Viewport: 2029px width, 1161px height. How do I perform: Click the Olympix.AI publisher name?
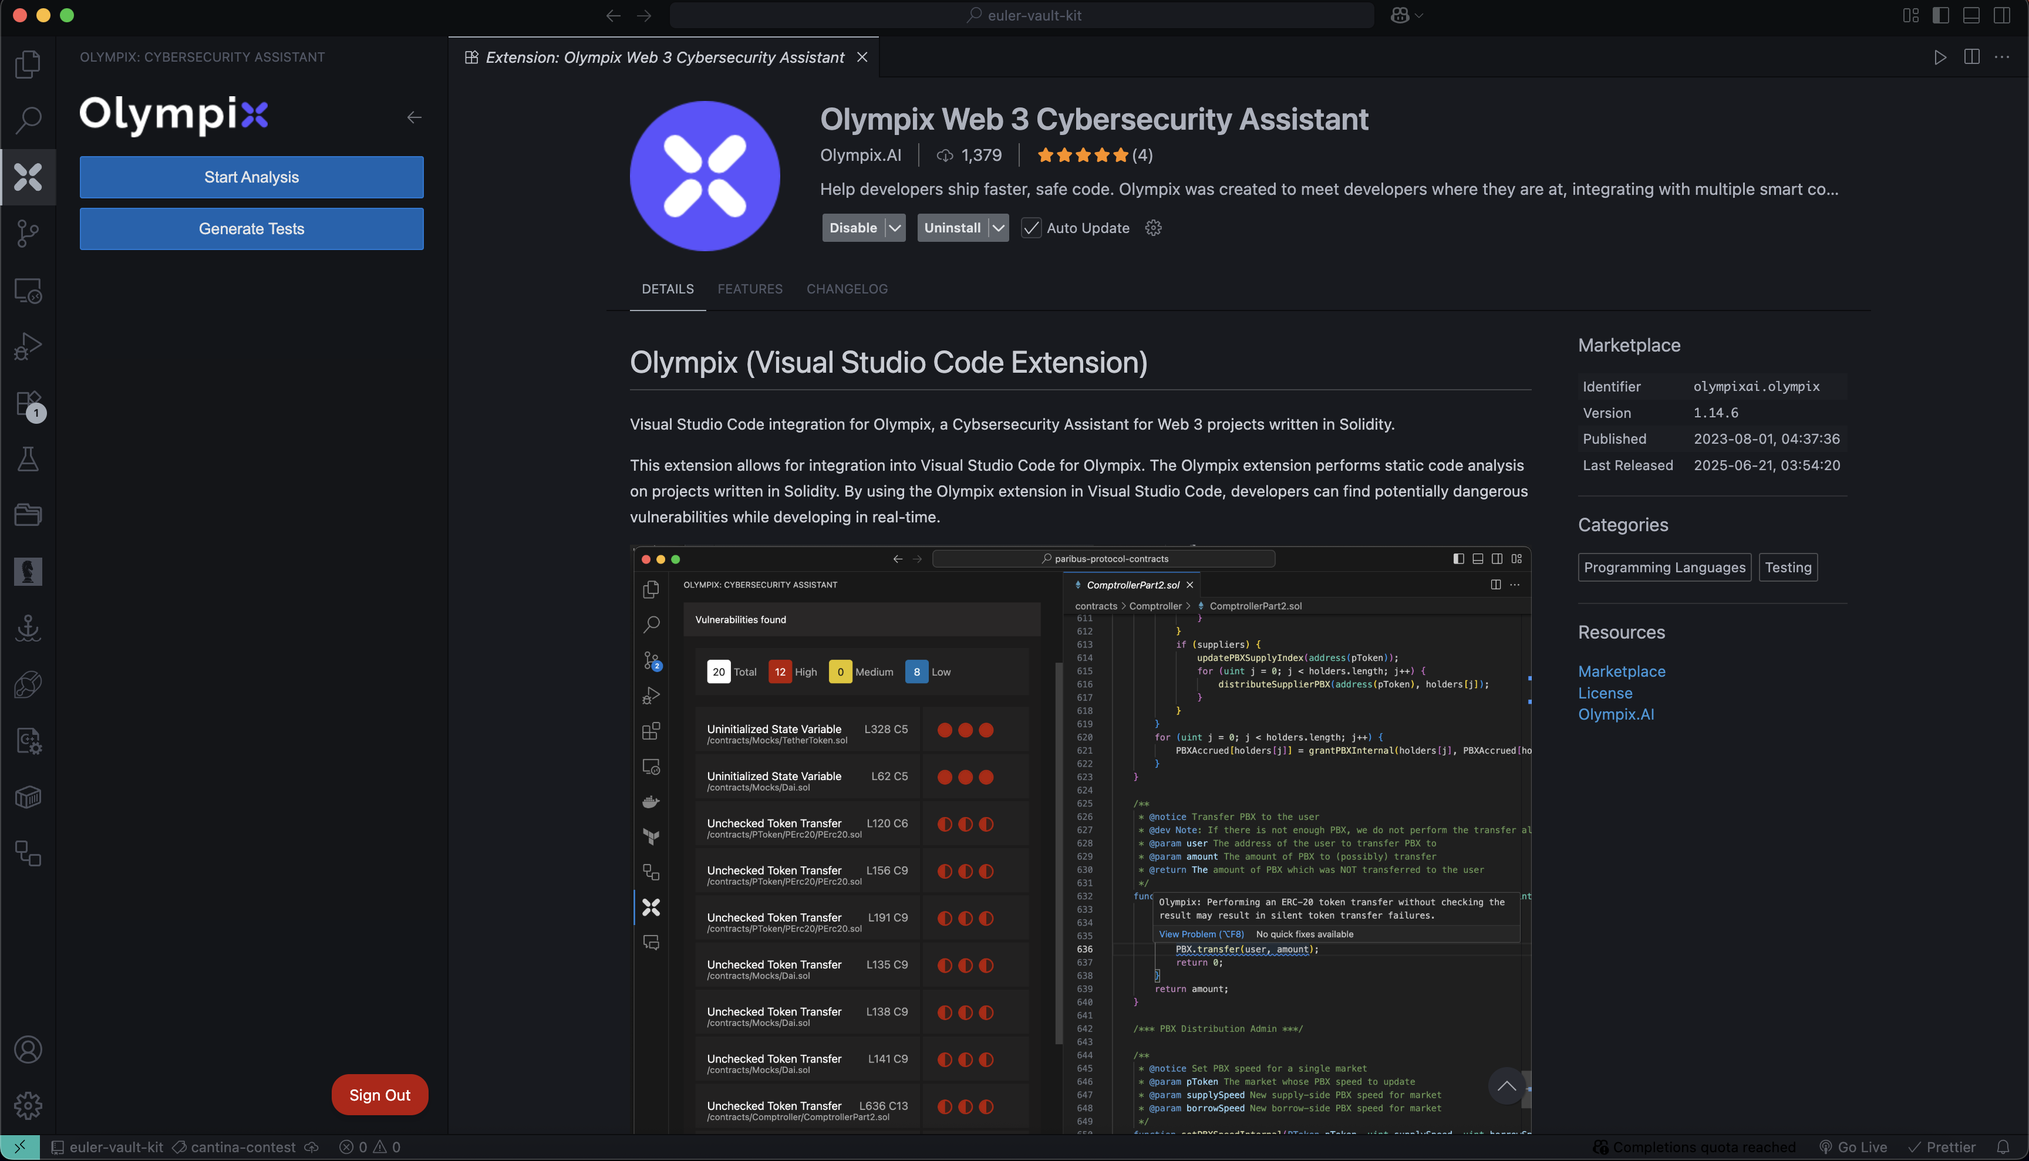[861, 155]
